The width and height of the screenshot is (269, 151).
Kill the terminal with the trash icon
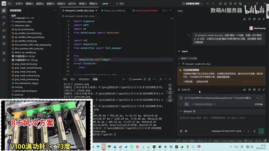point(149,79)
